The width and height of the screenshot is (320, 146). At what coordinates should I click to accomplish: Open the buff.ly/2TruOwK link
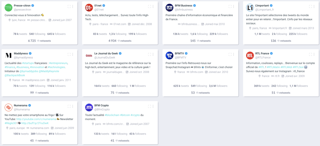(35, 123)
